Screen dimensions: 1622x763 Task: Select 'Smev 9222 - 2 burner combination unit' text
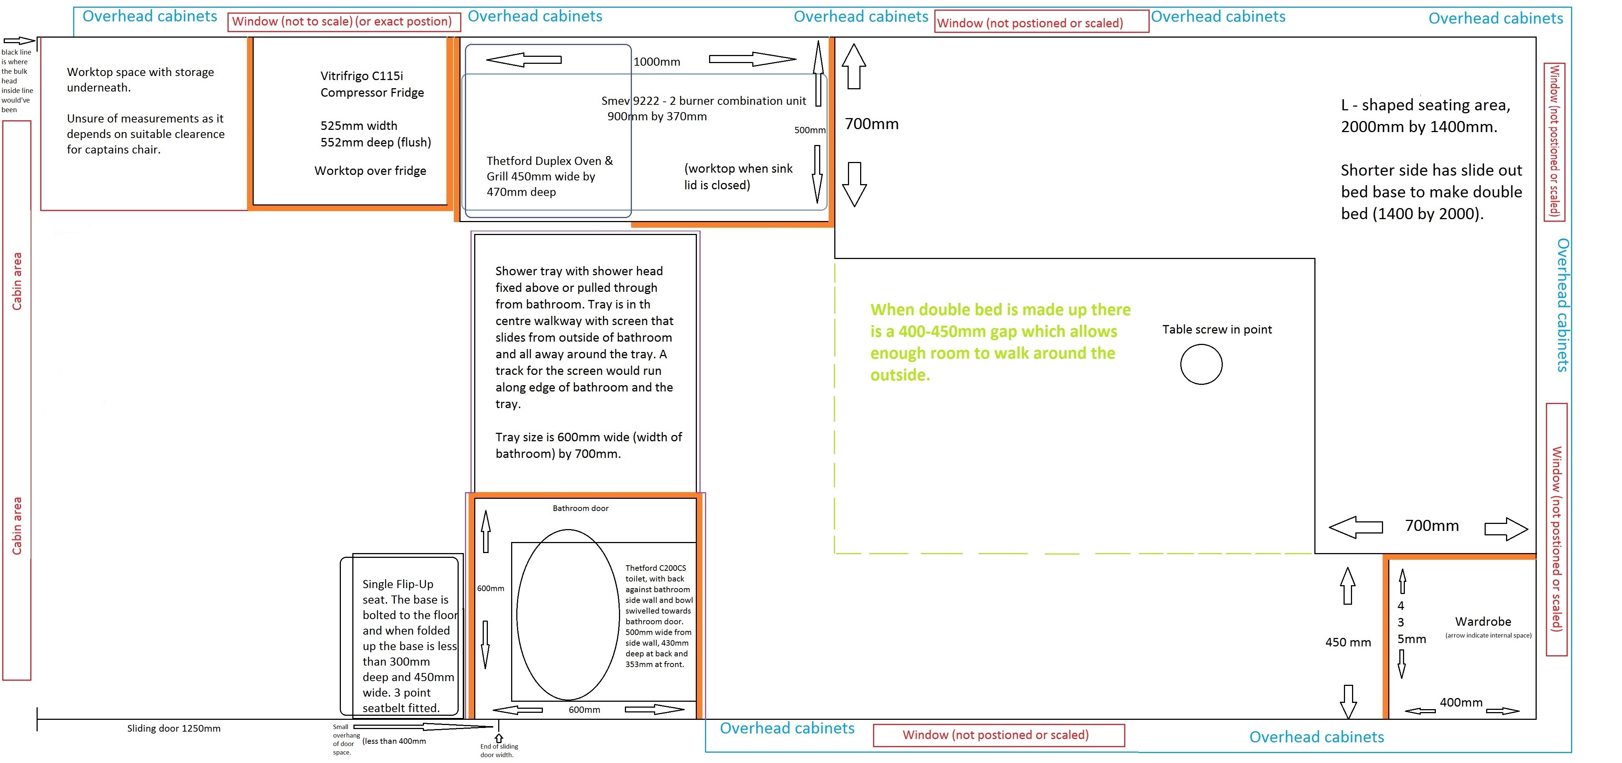pos(703,101)
